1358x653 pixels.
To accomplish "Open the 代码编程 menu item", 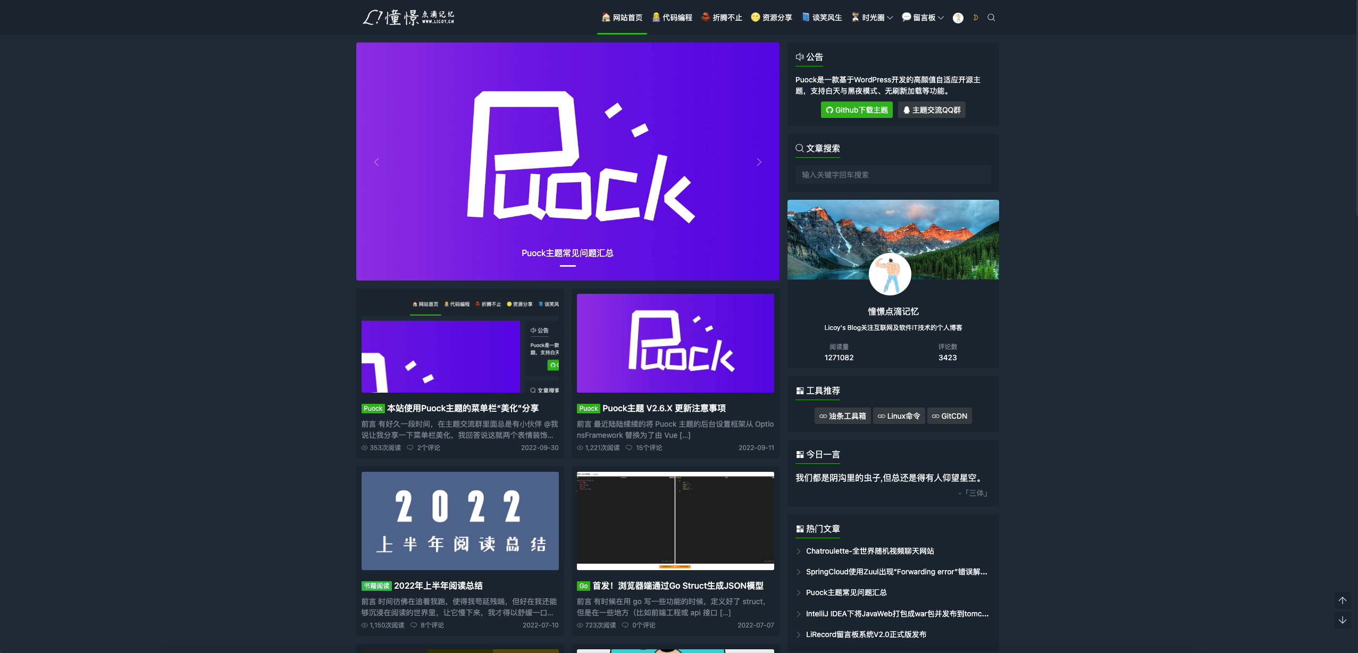I will pos(672,18).
